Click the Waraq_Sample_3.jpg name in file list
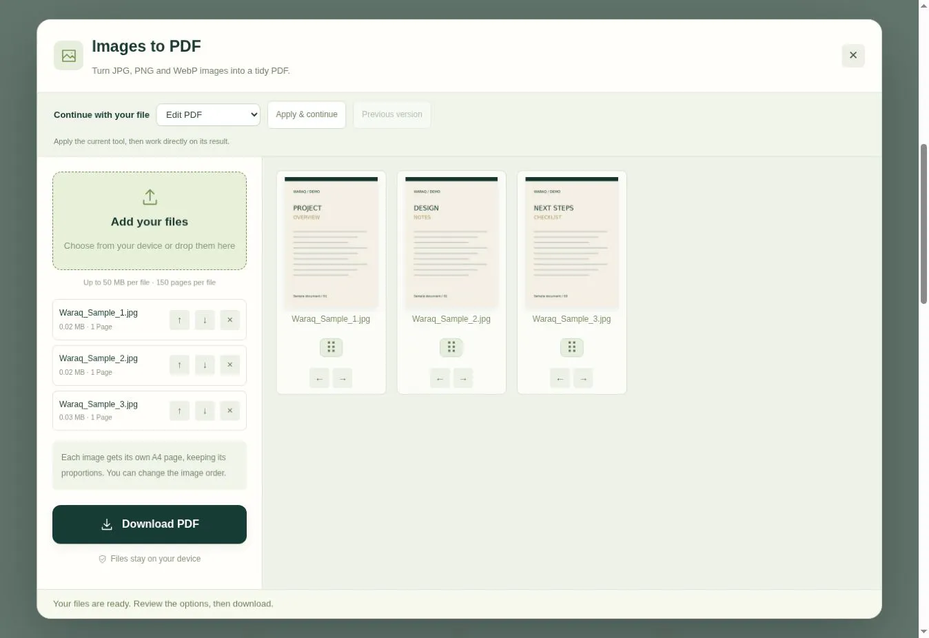The width and height of the screenshot is (929, 638). click(99, 404)
